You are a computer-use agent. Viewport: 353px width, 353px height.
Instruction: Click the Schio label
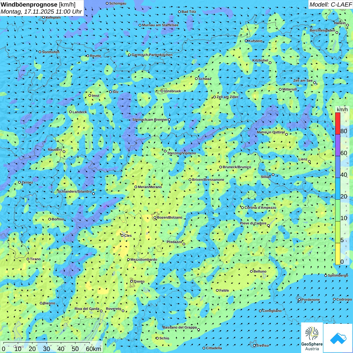[x=164, y=338]
